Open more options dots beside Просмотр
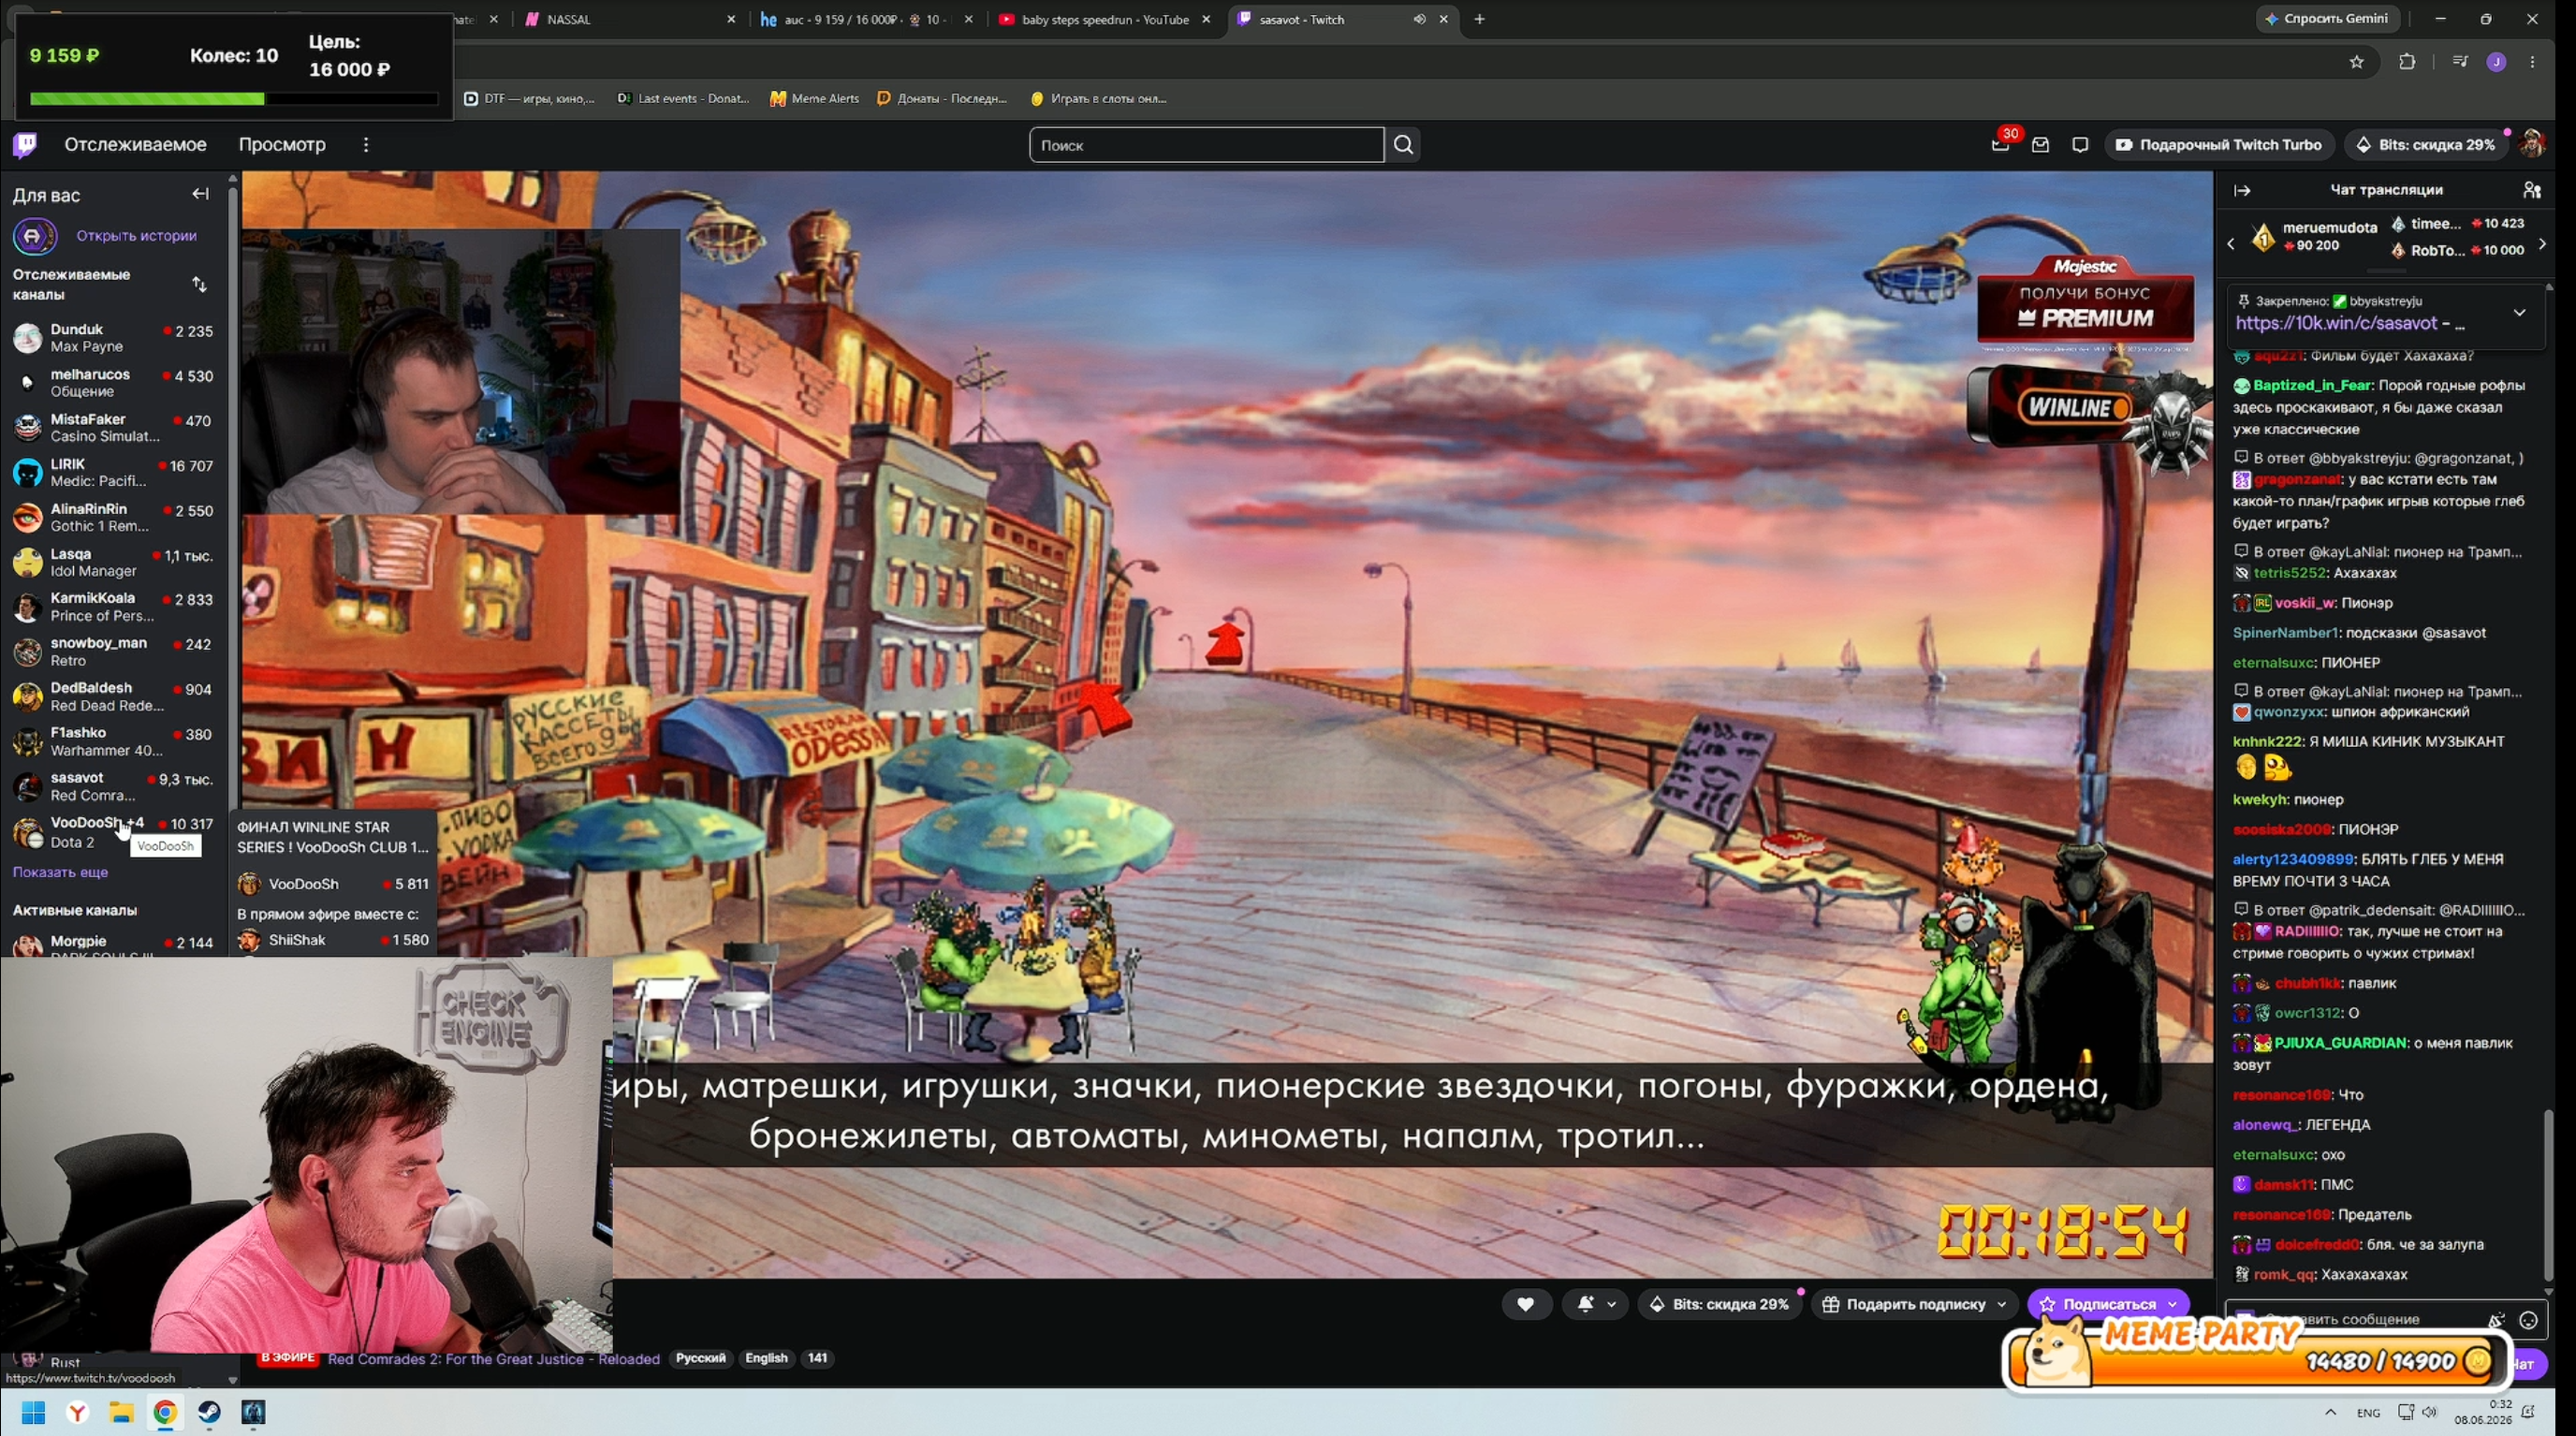 366,145
